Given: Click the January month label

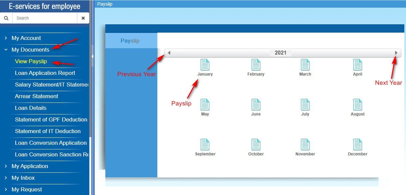Looking at the screenshot, I should point(205,74).
